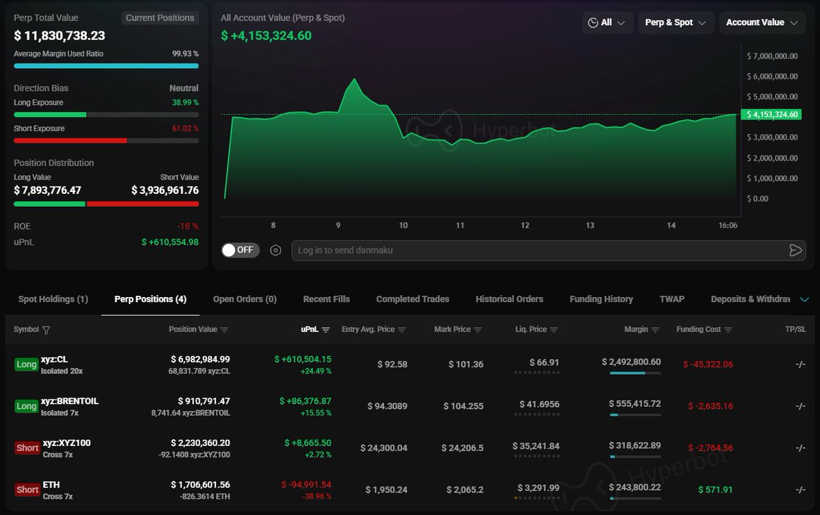Viewport: 820px width, 515px height.
Task: Click the xyz:CL symbol name
Action: [x=55, y=359]
